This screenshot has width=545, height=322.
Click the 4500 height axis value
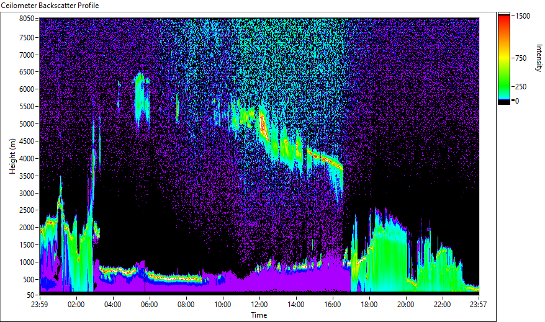[x=27, y=141]
